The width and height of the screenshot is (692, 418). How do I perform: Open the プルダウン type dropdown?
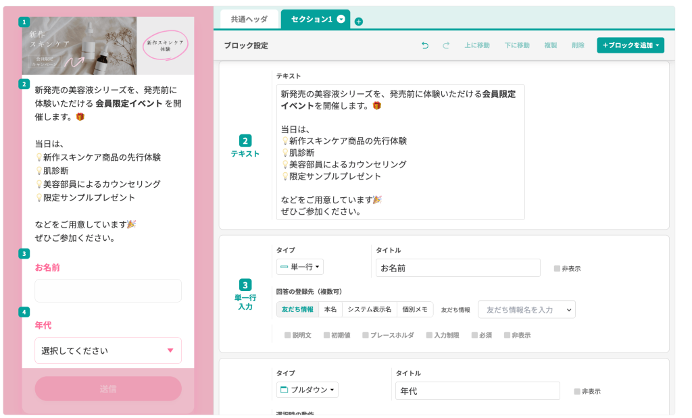(307, 390)
